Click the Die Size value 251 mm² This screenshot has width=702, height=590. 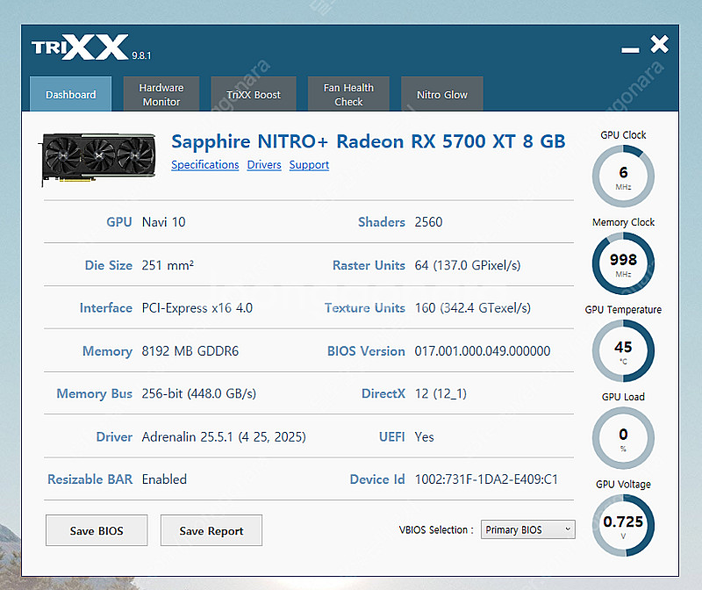pos(168,265)
